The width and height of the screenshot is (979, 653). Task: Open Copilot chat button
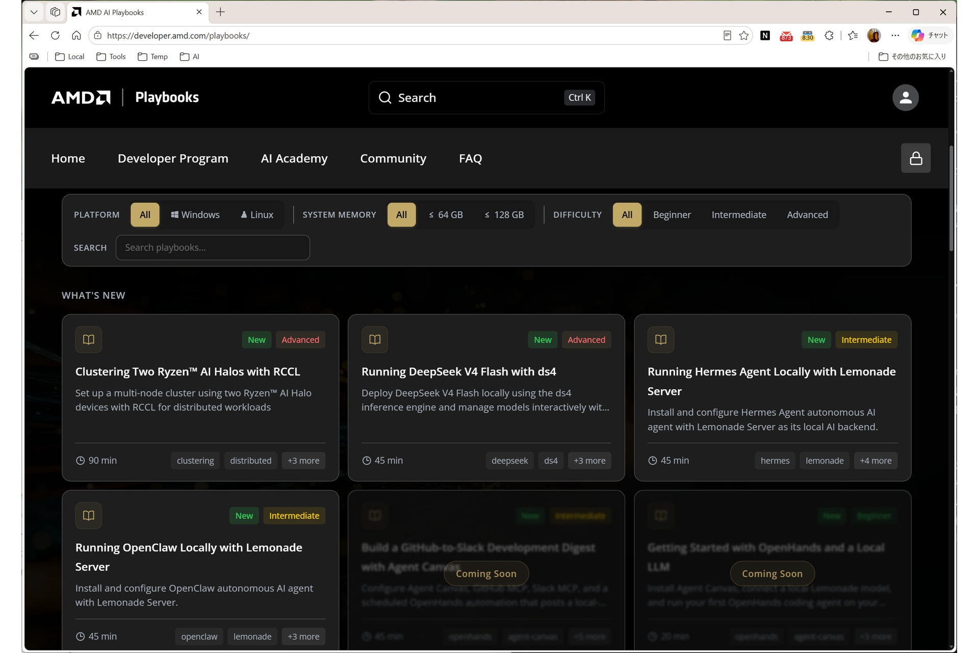[930, 36]
